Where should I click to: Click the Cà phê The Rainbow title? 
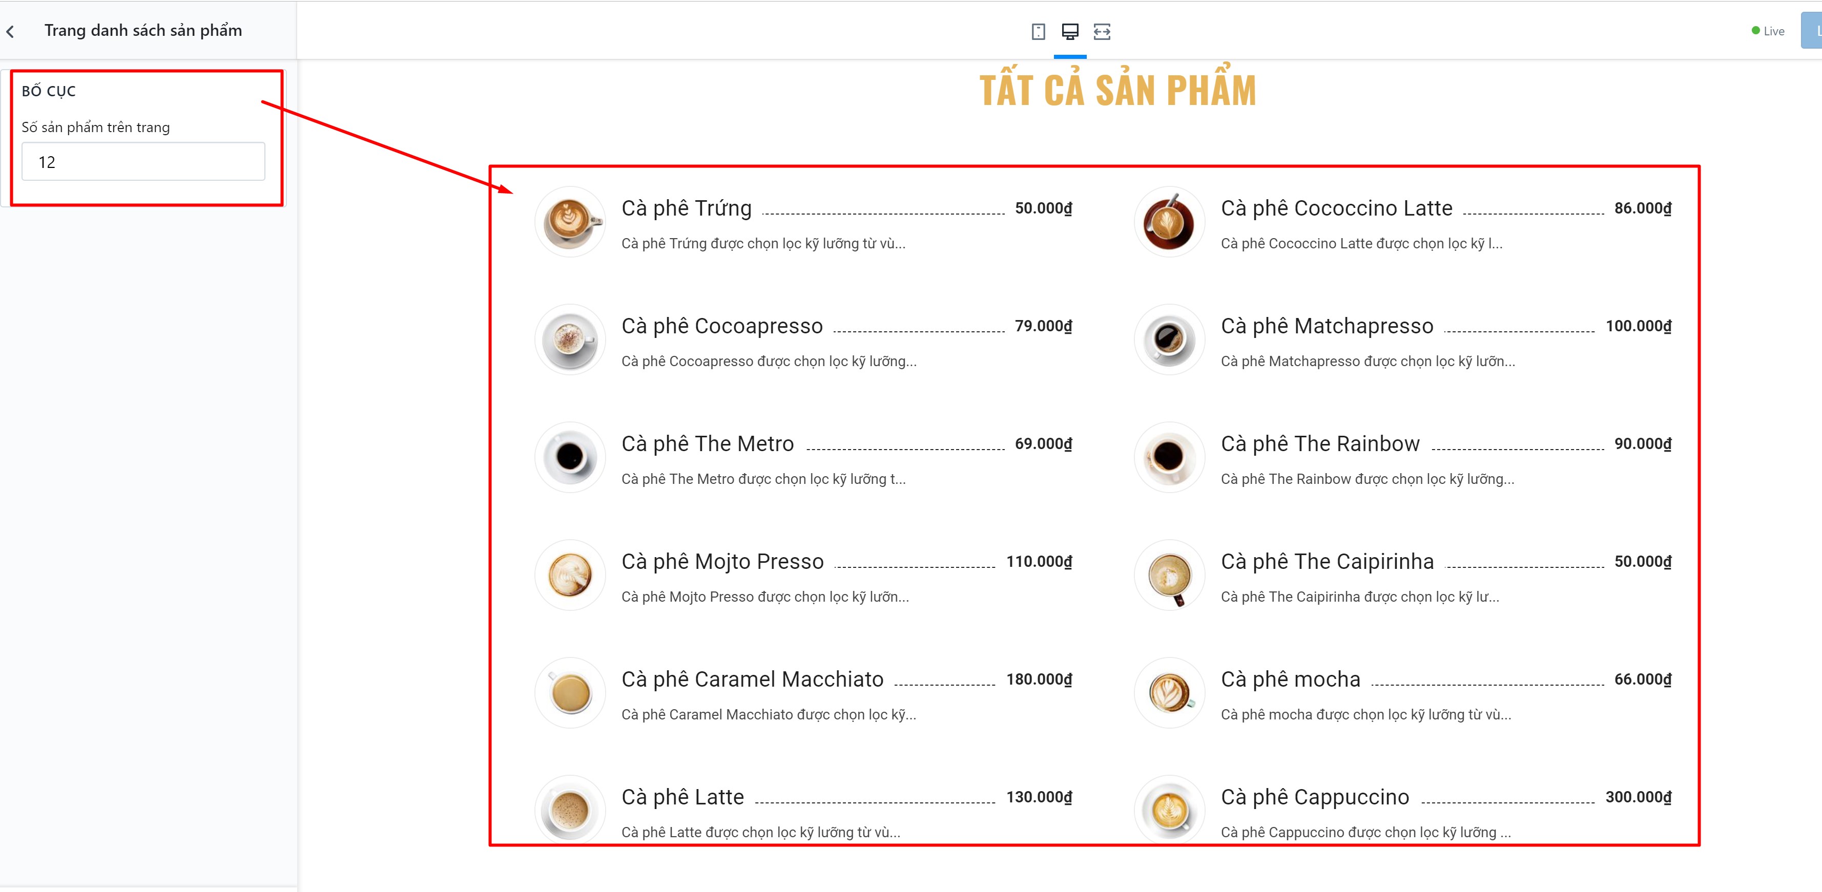click(x=1320, y=443)
